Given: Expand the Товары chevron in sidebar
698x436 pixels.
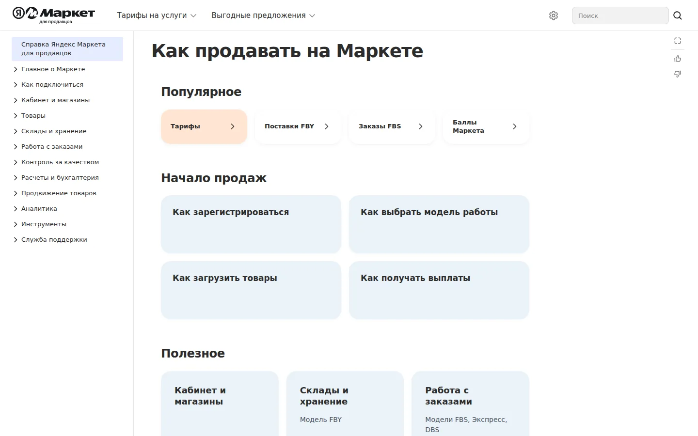Looking at the screenshot, I should click(x=16, y=116).
